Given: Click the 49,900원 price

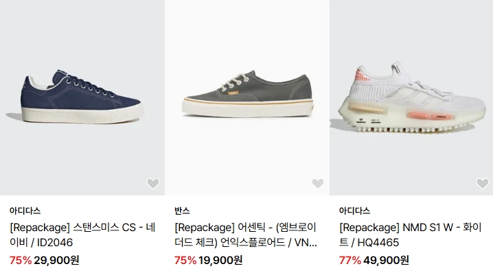Looking at the screenshot, I should [386, 260].
